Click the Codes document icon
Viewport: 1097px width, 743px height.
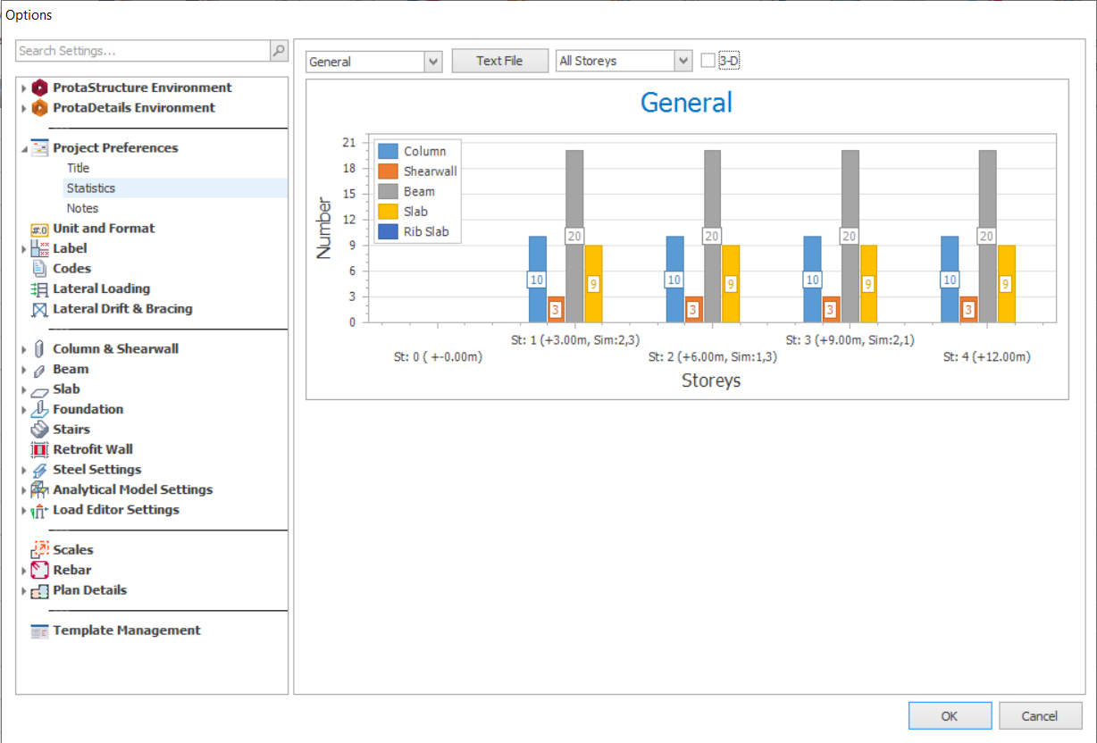click(x=39, y=269)
